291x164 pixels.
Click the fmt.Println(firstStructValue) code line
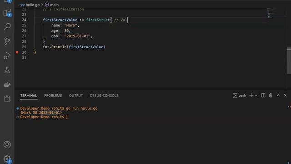coord(74,47)
